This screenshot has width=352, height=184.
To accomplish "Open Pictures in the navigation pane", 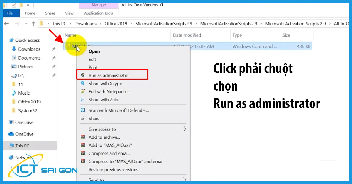I will (x=22, y=67).
